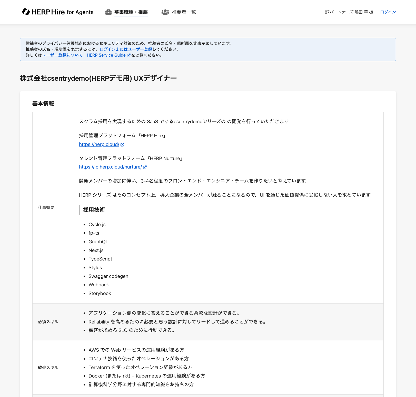The image size is (416, 397).
Task: Click the people icon for 推薦者一覧
Action: tap(165, 12)
